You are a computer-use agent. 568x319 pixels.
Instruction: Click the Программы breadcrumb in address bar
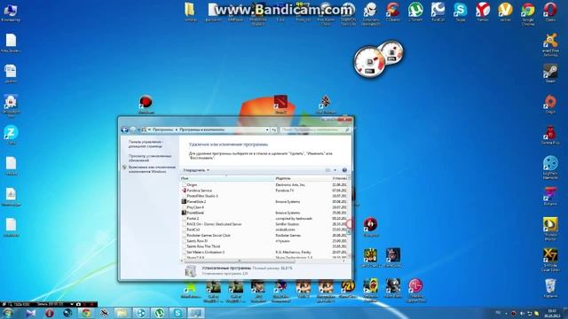coord(163,129)
